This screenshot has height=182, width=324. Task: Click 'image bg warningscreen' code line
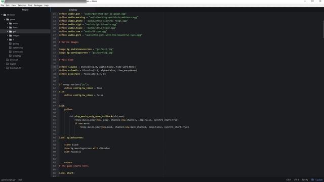(86, 53)
